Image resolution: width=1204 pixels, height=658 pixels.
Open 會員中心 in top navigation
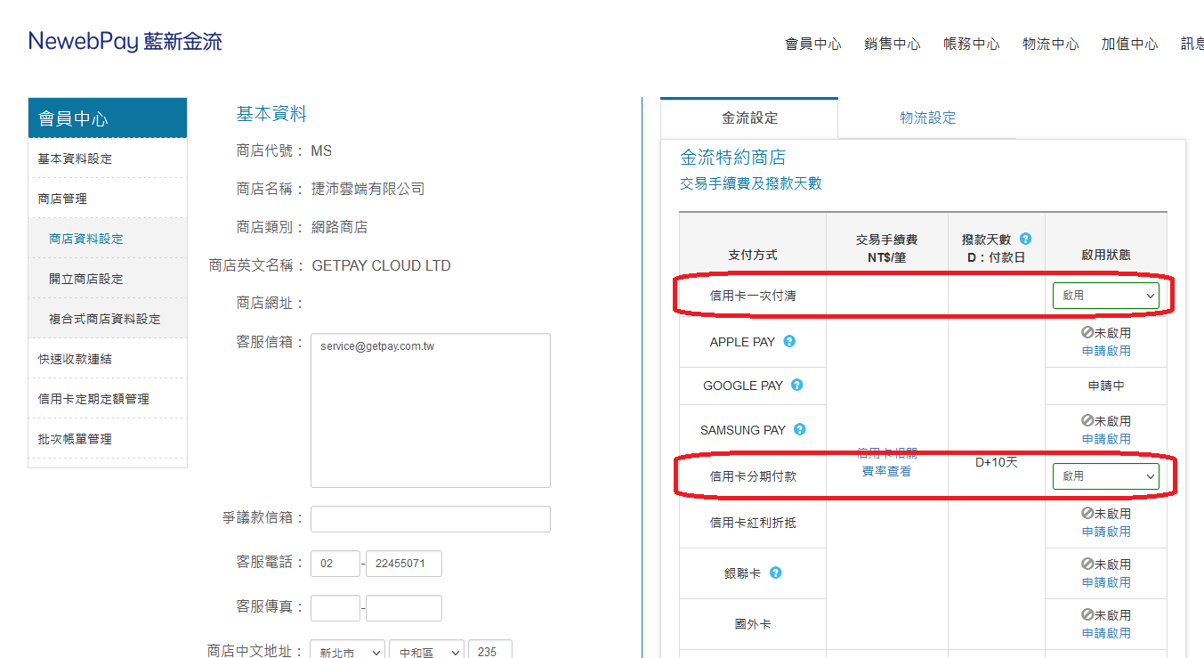click(x=813, y=44)
